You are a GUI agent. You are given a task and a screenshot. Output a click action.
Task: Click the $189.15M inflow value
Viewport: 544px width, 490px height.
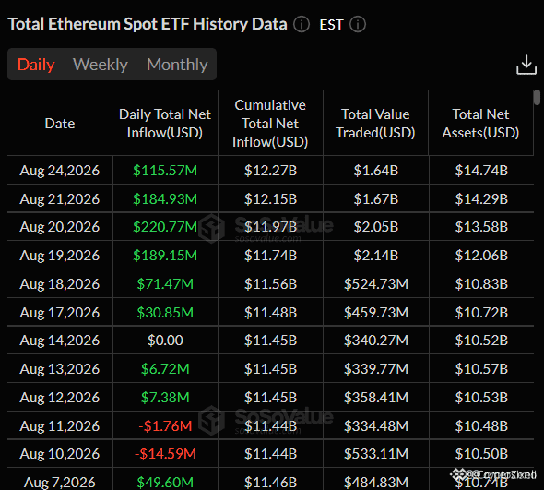(x=165, y=256)
